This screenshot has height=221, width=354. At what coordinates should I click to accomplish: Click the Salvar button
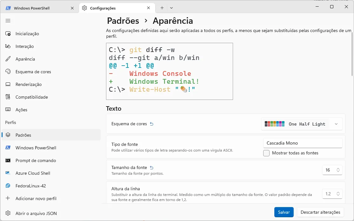[x=284, y=212]
